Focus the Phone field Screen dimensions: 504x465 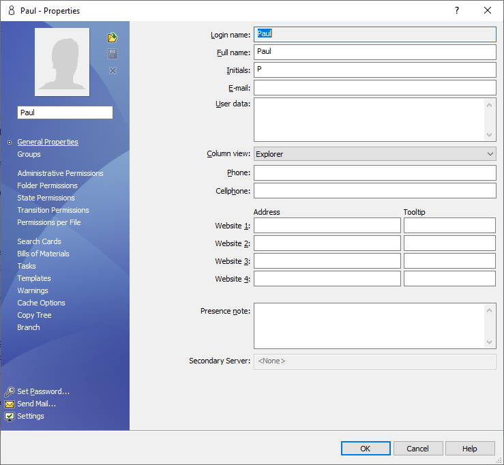375,173
